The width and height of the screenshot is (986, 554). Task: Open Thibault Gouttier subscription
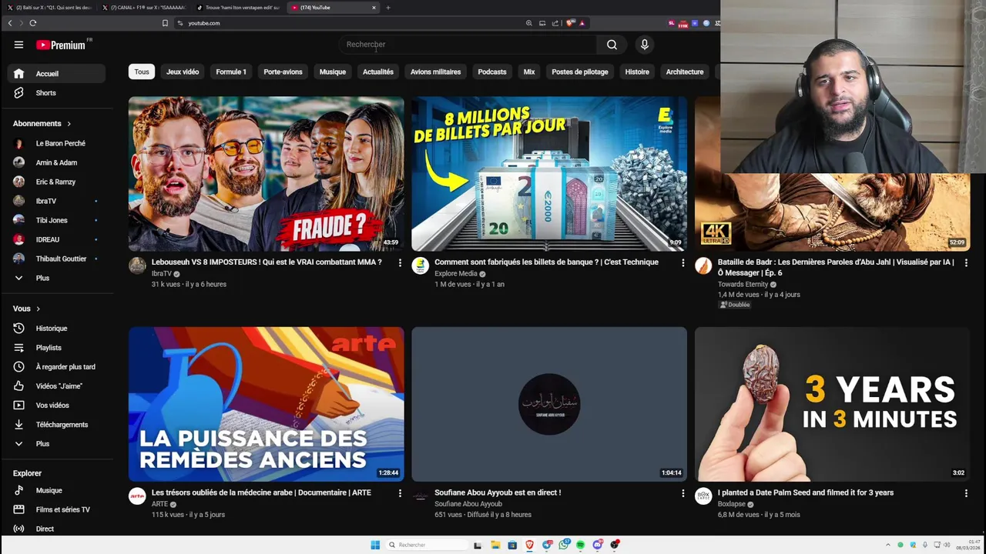pos(56,259)
